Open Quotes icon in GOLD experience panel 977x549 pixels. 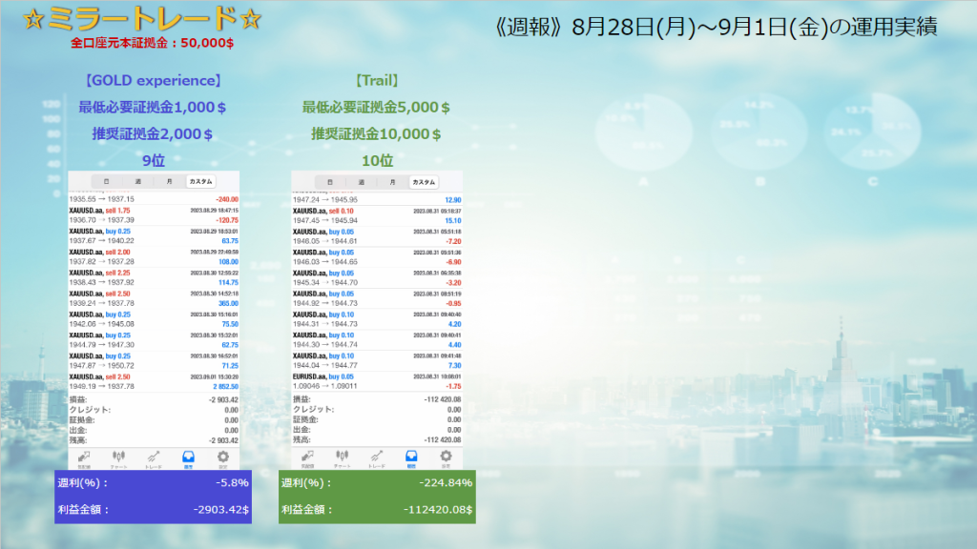click(86, 457)
